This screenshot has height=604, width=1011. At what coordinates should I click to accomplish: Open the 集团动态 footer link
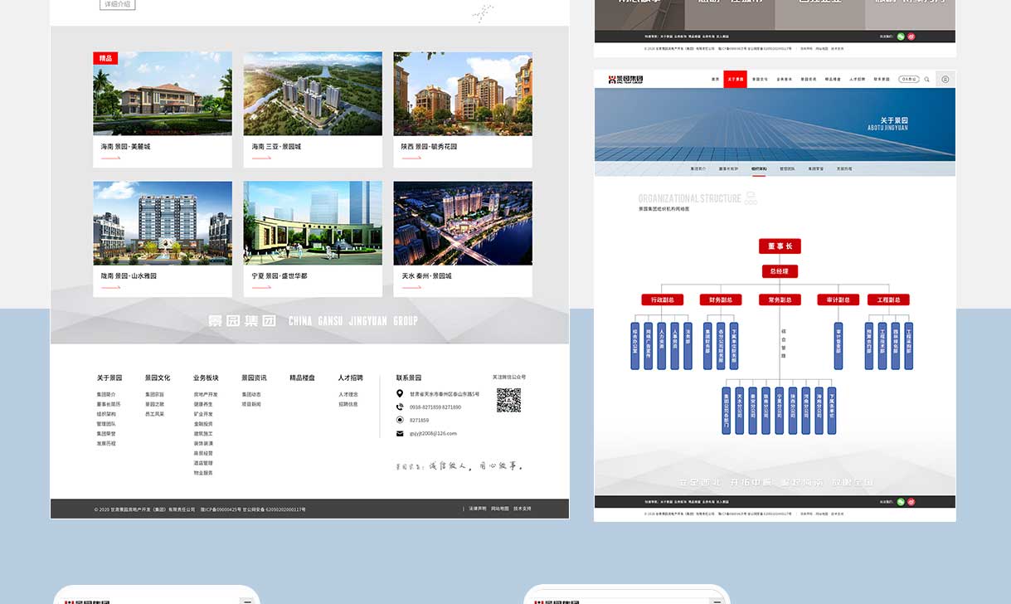point(251,394)
